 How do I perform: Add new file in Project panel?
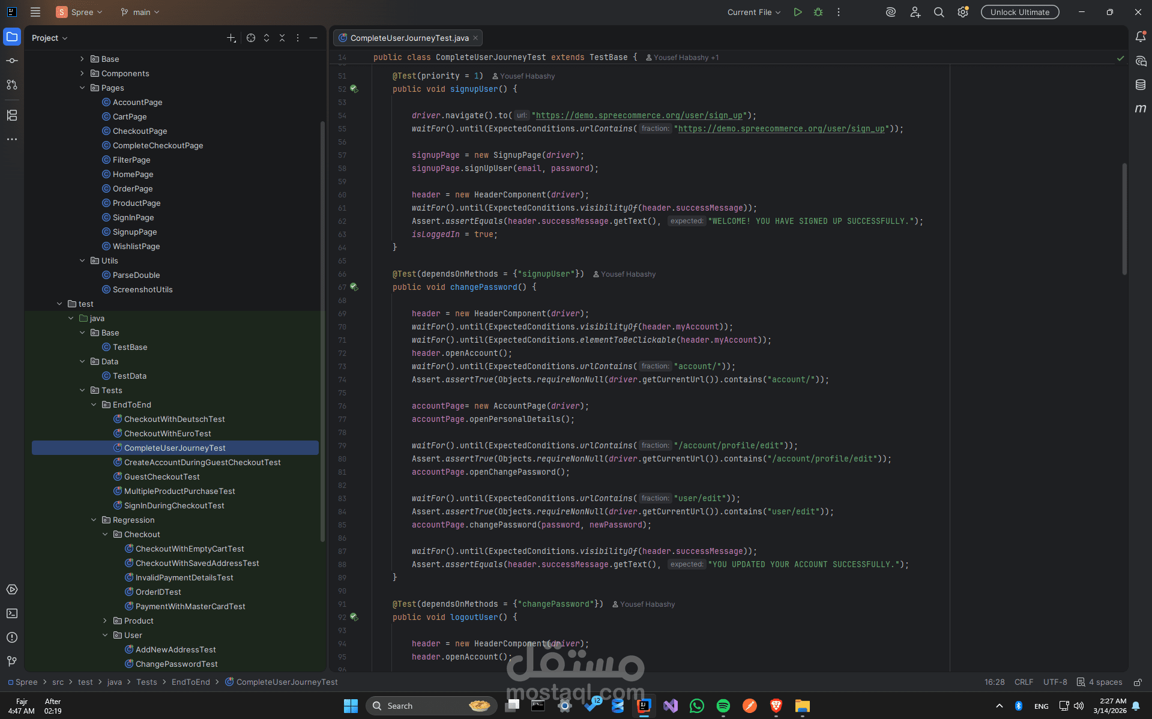(x=231, y=38)
